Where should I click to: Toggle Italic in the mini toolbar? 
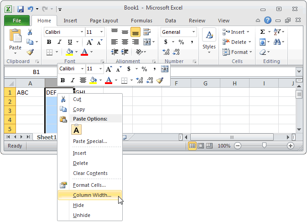73,80
